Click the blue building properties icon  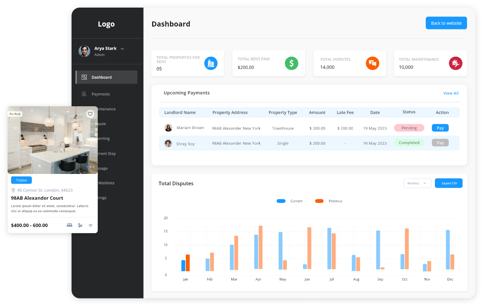(211, 63)
